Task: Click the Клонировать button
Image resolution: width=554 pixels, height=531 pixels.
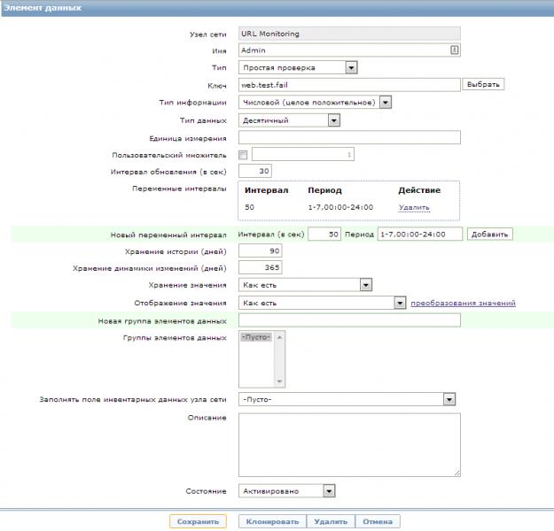Action: (x=272, y=521)
